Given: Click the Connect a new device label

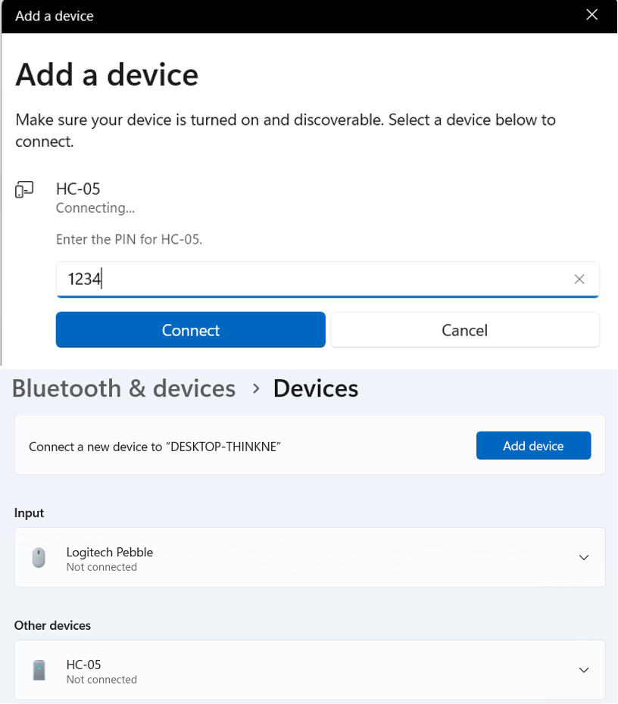Looking at the screenshot, I should (x=154, y=447).
